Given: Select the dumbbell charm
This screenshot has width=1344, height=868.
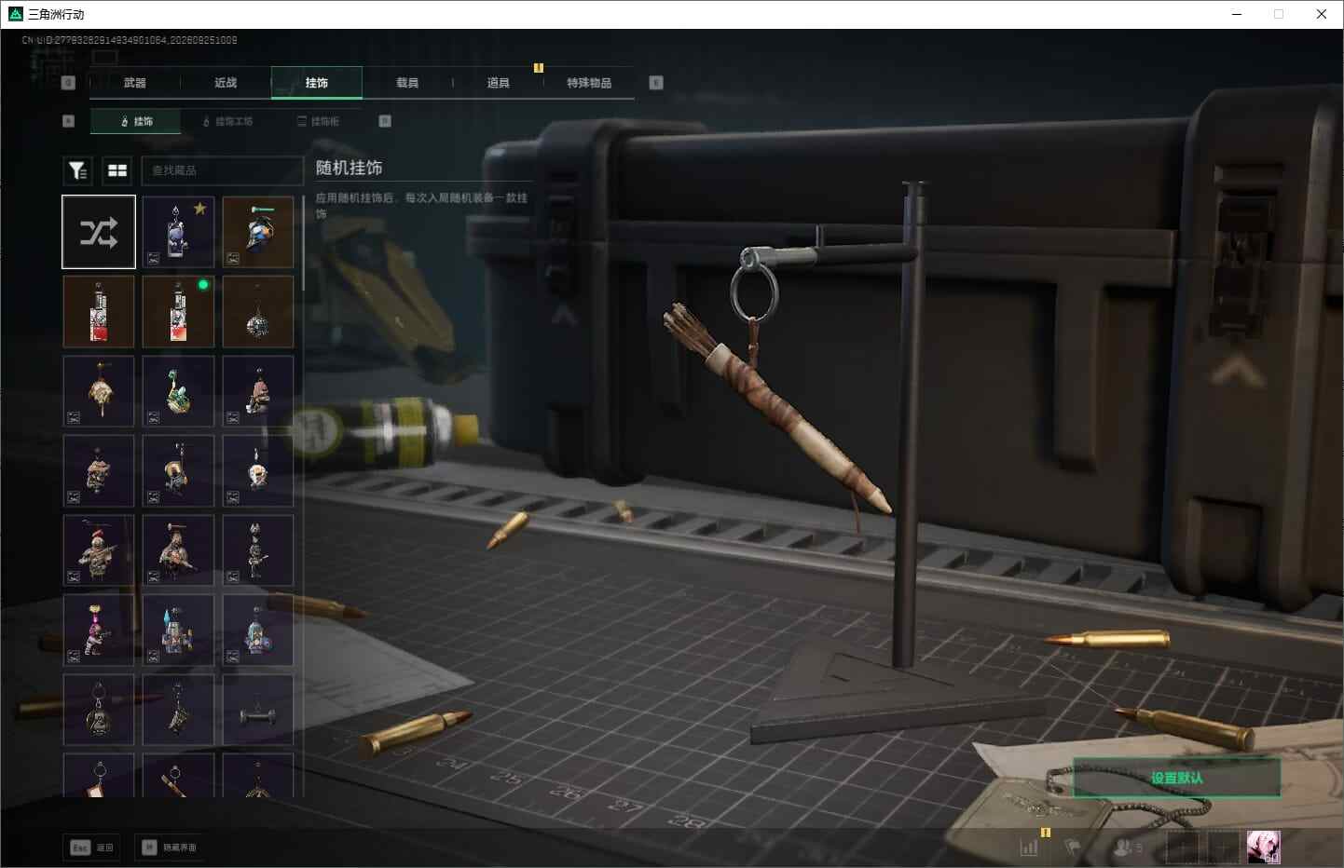Looking at the screenshot, I should click(x=258, y=710).
